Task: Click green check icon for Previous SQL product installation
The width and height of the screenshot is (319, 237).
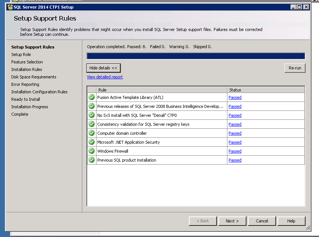Action: [92, 160]
